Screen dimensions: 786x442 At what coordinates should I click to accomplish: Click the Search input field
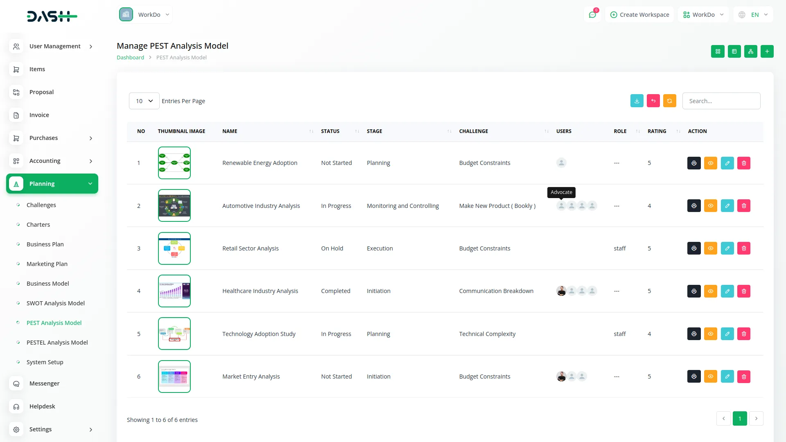click(x=721, y=101)
